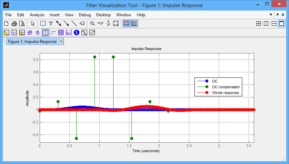This screenshot has height=164, width=289.
Task: Open the Analysis menu
Action: (x=37, y=15)
